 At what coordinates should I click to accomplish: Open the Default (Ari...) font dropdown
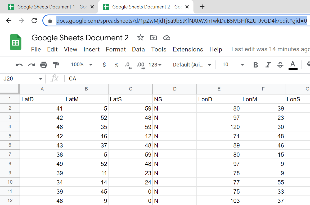coord(192,65)
